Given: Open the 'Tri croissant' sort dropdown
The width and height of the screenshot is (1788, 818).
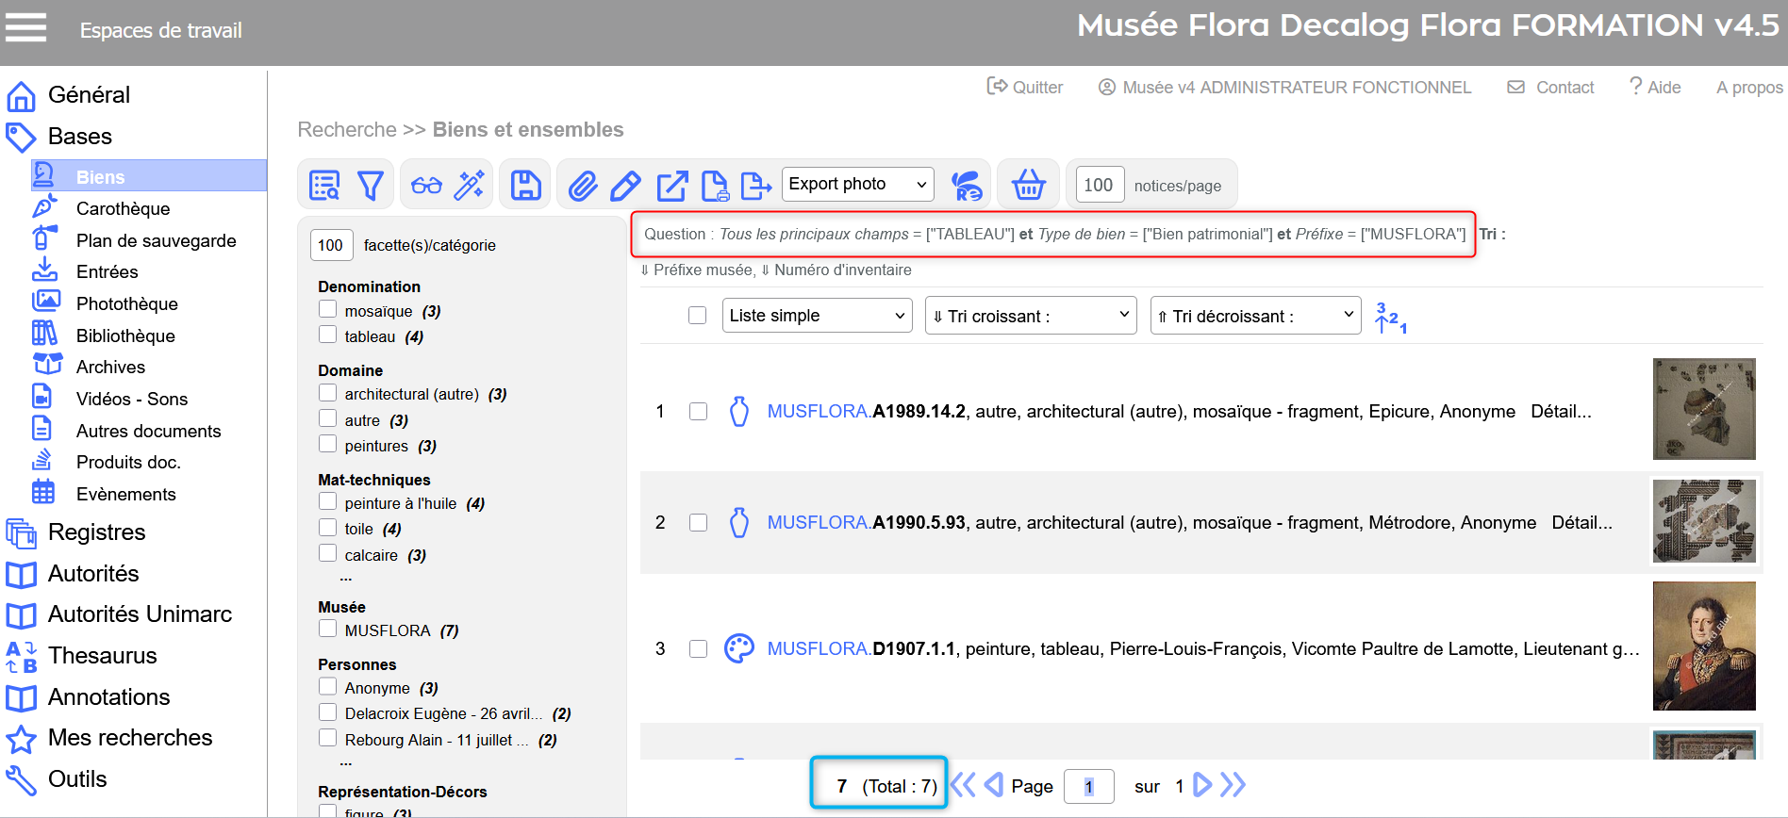Looking at the screenshot, I should pos(1031,316).
